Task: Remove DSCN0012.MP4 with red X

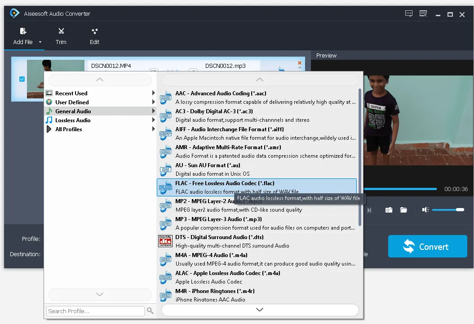Action: pos(300,63)
